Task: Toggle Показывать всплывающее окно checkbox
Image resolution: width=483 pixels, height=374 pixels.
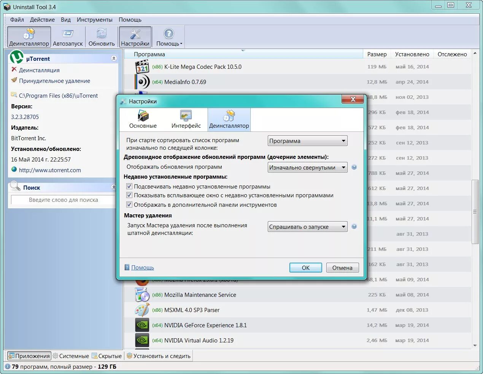Action: (x=129, y=195)
